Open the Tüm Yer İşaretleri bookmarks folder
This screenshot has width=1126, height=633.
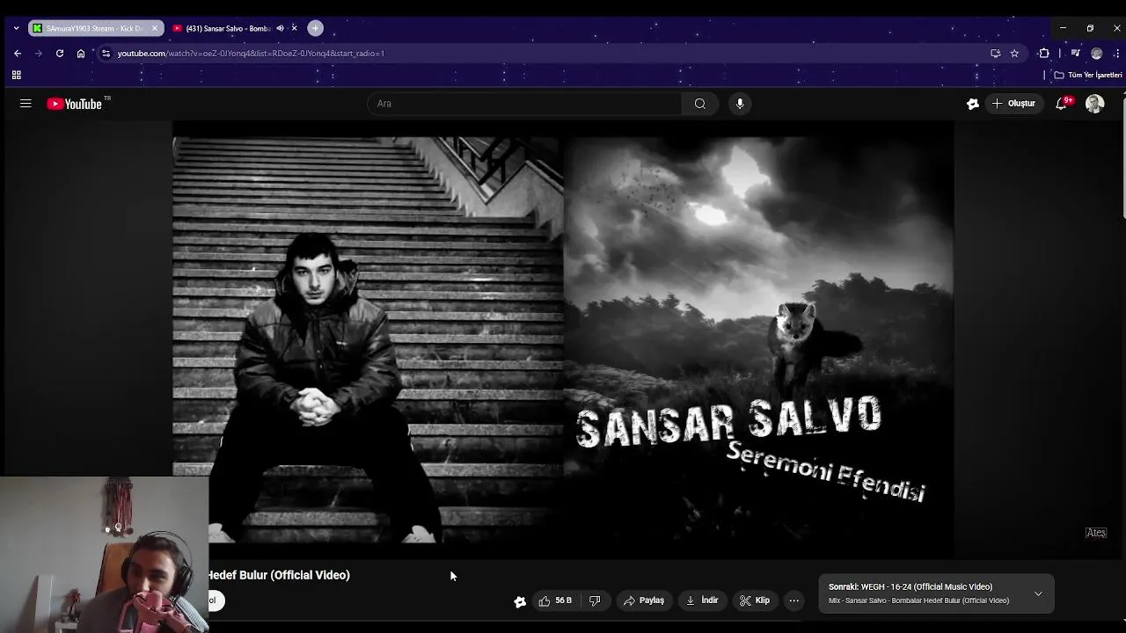(x=1088, y=76)
